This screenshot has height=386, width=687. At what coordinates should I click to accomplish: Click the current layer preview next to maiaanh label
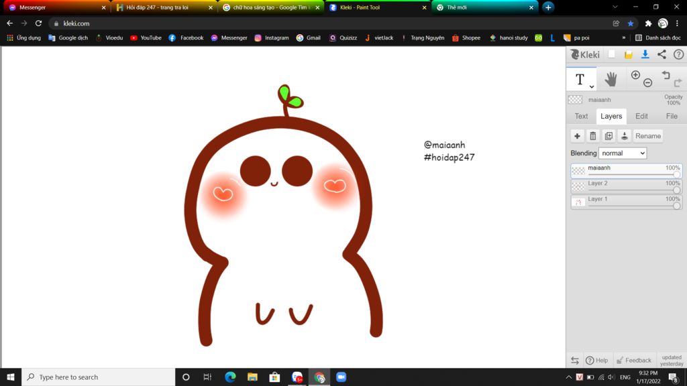coord(575,100)
